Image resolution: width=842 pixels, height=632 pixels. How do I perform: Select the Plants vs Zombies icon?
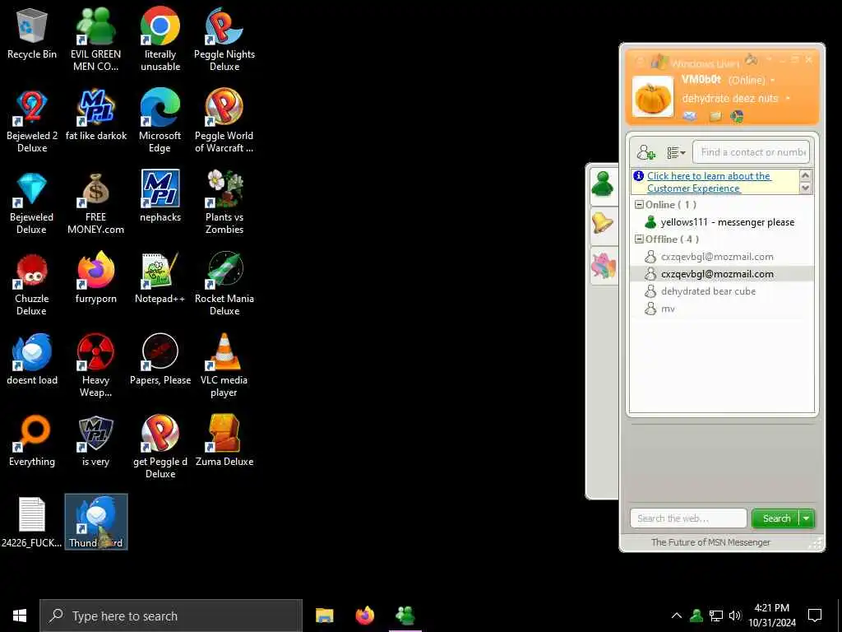tap(224, 202)
